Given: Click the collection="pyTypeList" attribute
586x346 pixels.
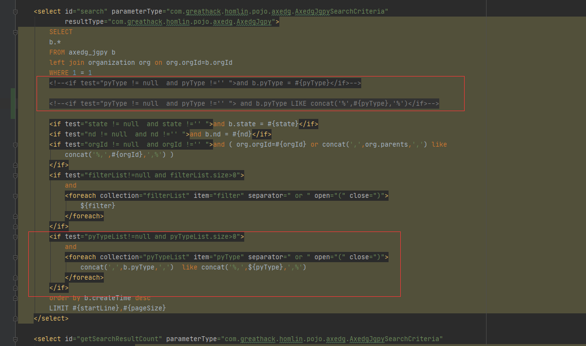Looking at the screenshot, I should 145,257.
